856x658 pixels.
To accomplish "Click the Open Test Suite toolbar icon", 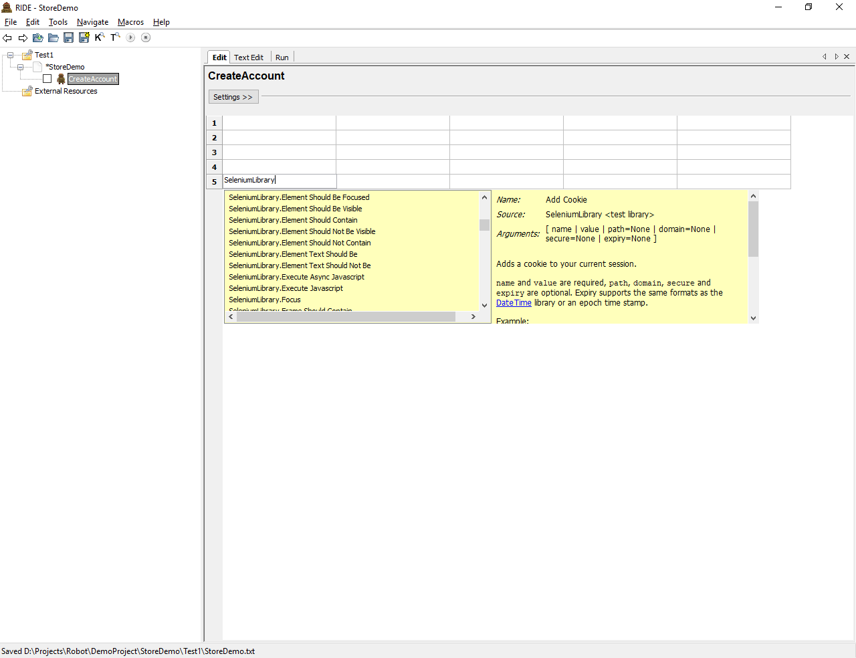I will pyautogui.click(x=38, y=37).
